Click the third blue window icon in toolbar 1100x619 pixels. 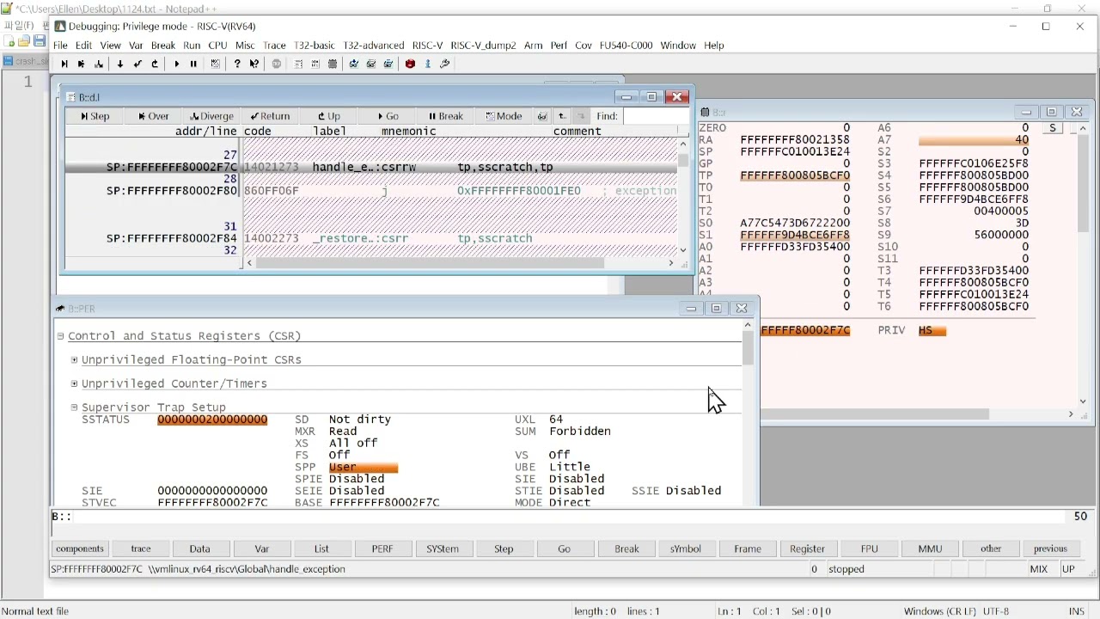coord(388,64)
